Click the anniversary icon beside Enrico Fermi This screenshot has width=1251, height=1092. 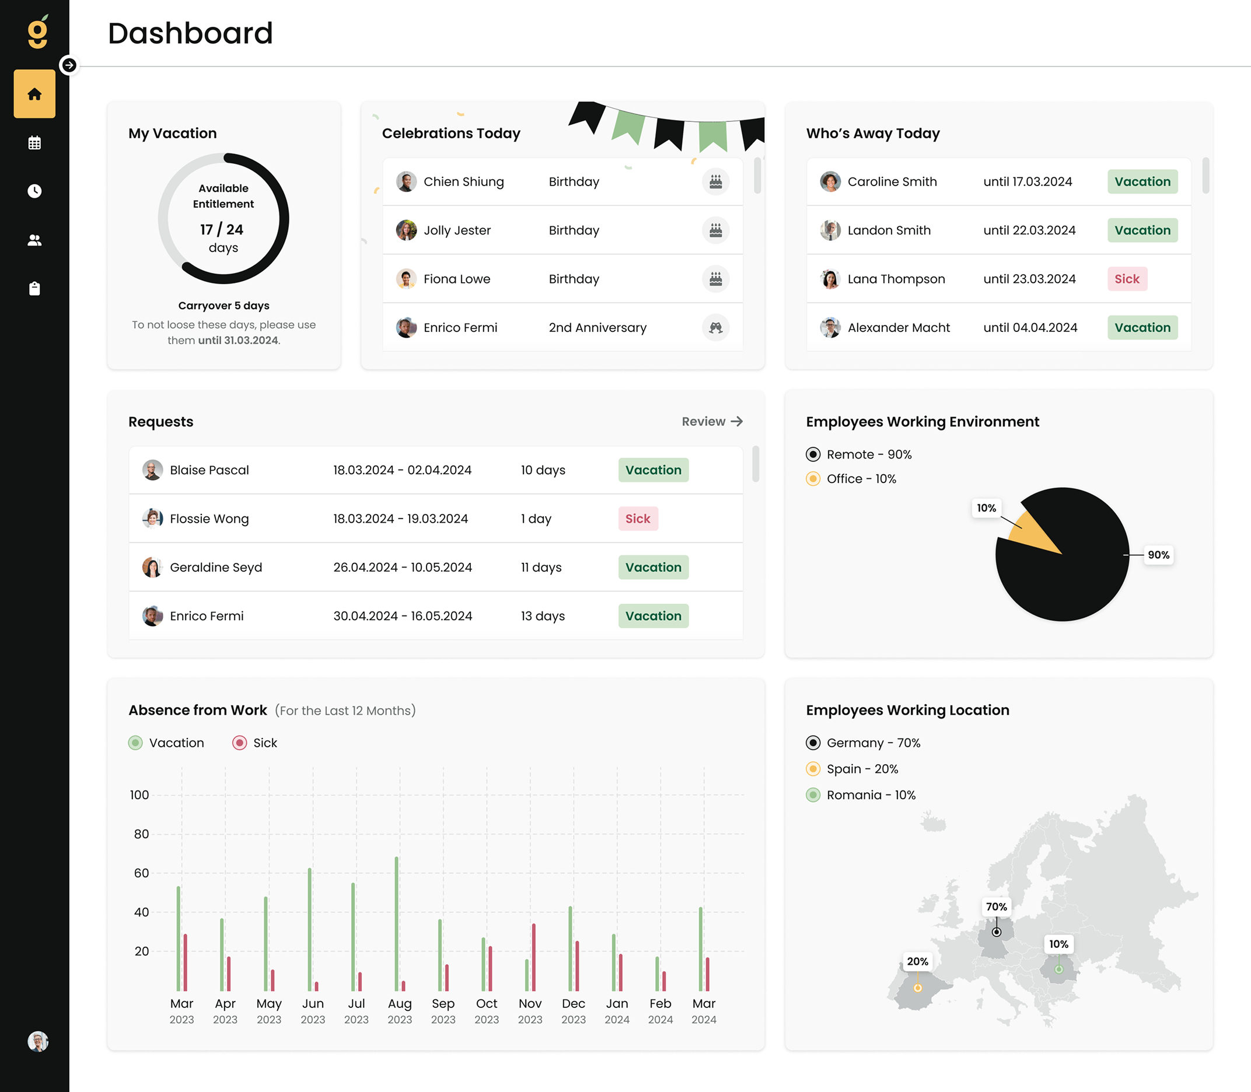(717, 328)
